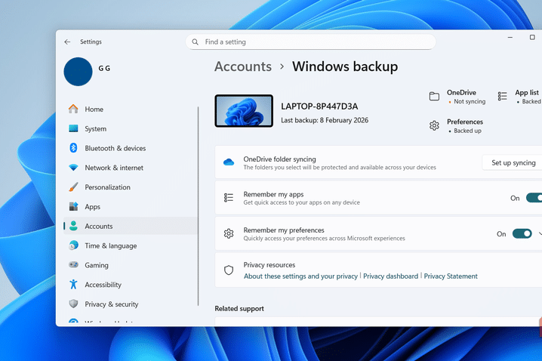Click the Accounts breadcrumb link
The height and width of the screenshot is (361, 542).
tap(243, 66)
